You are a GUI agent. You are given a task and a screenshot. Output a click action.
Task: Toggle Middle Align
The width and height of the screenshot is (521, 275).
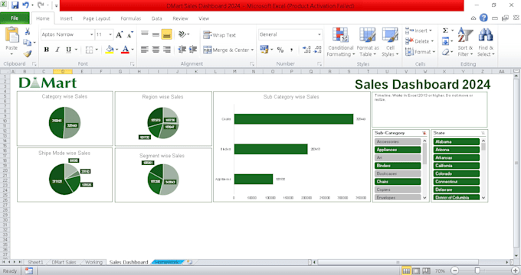[156, 34]
